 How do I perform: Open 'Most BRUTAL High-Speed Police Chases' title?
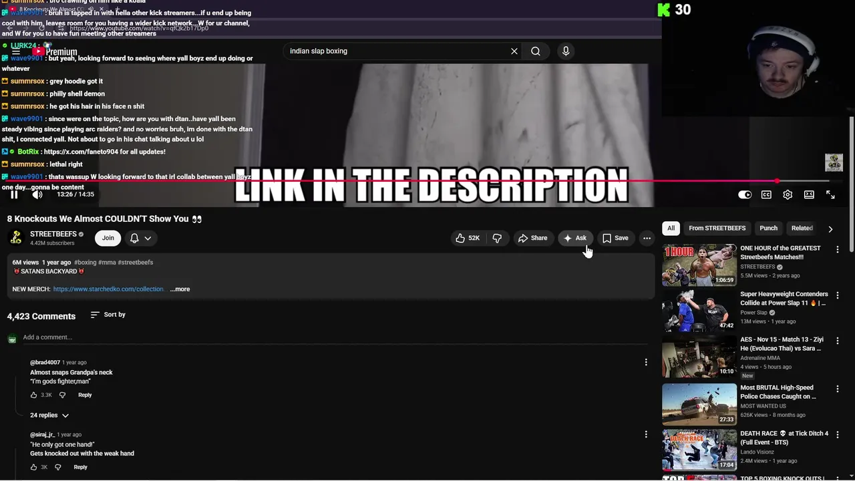tap(778, 392)
